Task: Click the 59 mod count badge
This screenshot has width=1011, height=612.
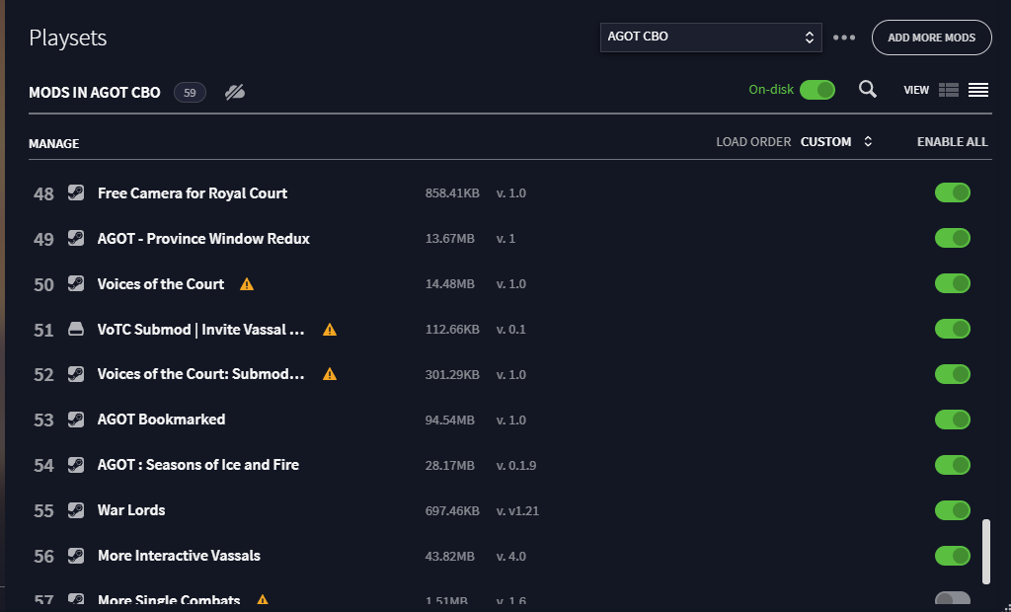Action: 190,92
